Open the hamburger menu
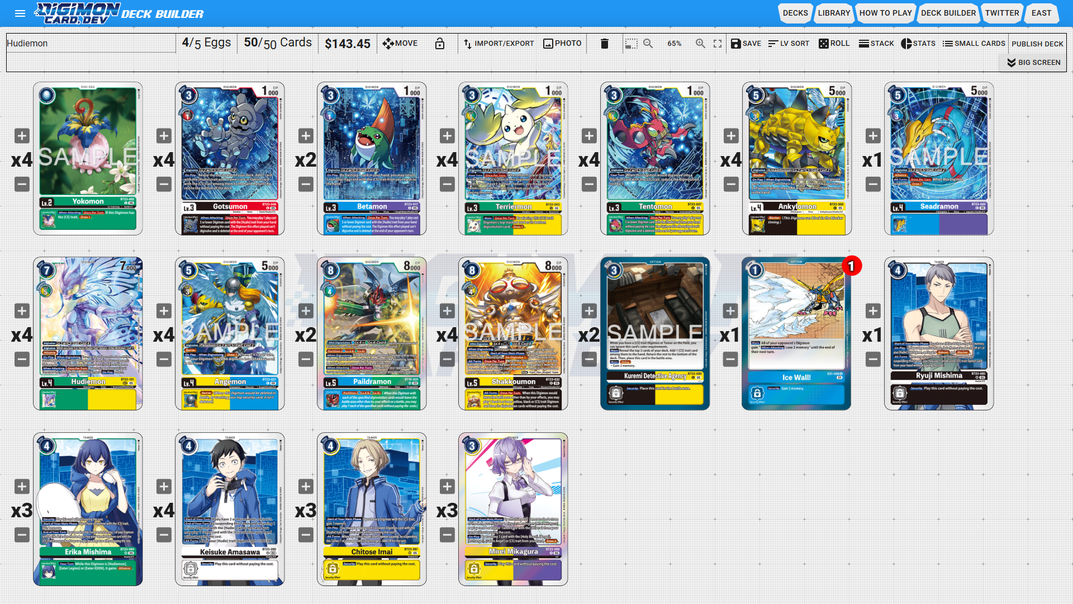This screenshot has width=1073, height=604. pos(20,13)
